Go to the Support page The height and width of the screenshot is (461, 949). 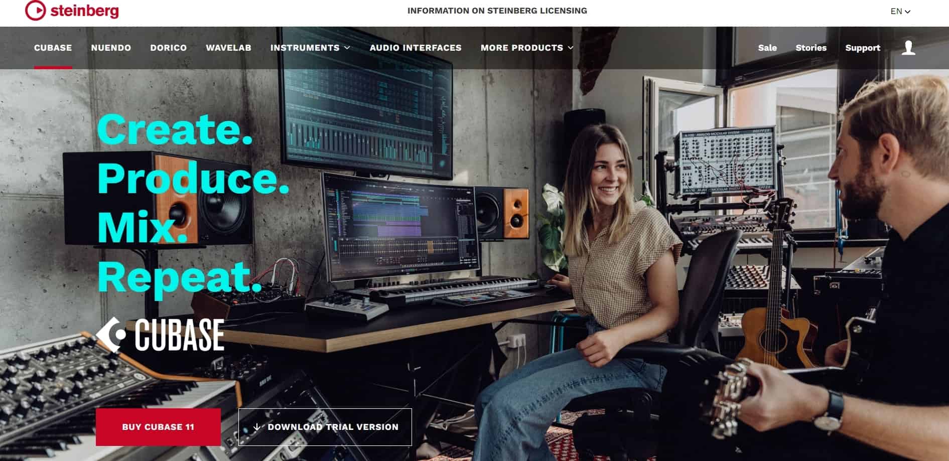863,48
